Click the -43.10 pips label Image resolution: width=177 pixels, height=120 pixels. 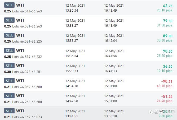pos(164,86)
